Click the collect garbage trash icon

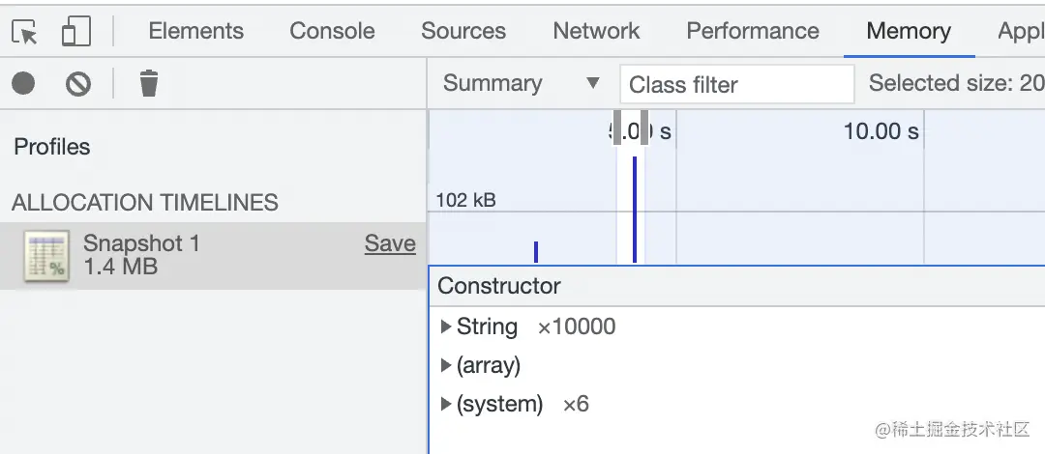pyautogui.click(x=148, y=84)
